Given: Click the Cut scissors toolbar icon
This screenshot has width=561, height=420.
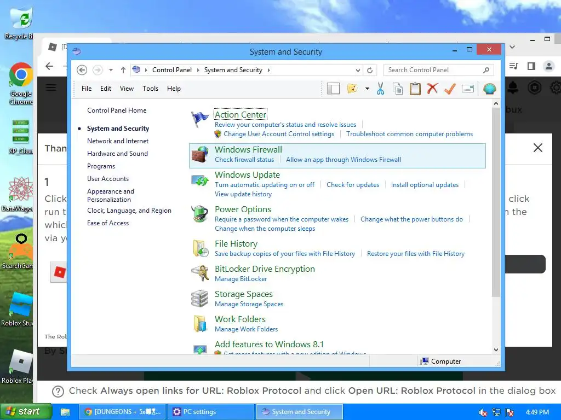Looking at the screenshot, I should coord(380,89).
